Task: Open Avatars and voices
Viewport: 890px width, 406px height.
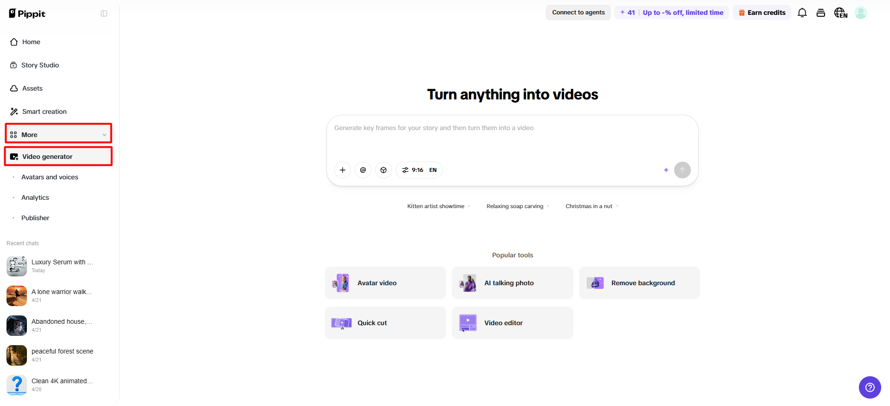Action: (50, 177)
